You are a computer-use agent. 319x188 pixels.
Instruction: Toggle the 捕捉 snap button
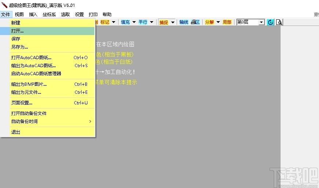tap(164, 22)
